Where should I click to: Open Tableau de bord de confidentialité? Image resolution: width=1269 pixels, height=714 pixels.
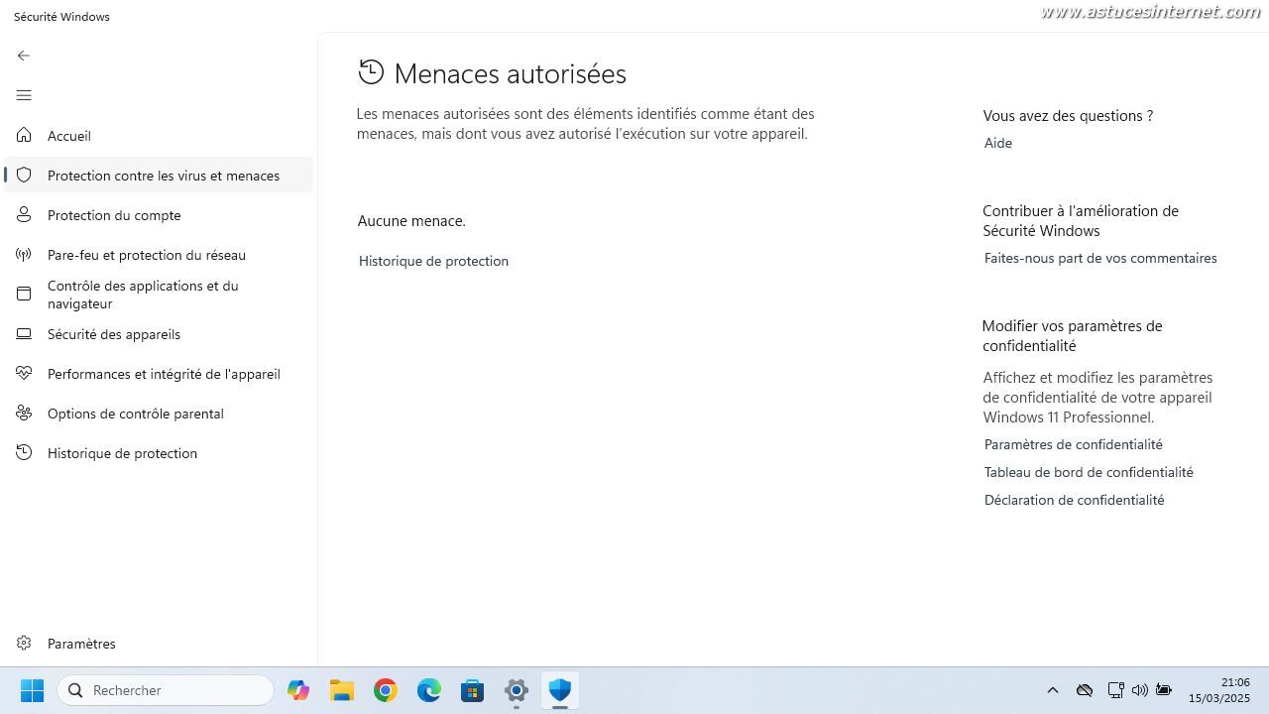(x=1088, y=472)
